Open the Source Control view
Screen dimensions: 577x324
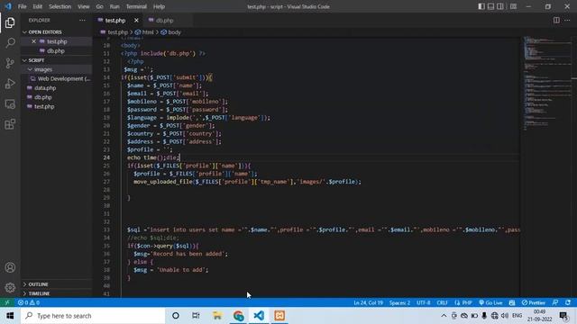click(10, 63)
